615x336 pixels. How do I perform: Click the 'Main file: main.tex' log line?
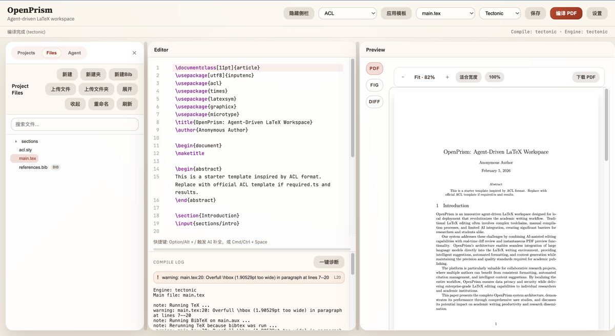tap(179, 295)
